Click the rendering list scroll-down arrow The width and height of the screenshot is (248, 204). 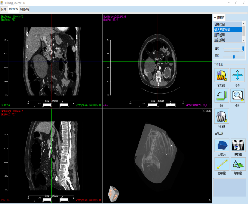(x=244, y=40)
